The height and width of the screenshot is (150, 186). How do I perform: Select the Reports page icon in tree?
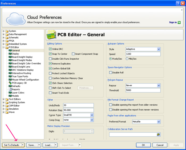click(x=10, y=89)
